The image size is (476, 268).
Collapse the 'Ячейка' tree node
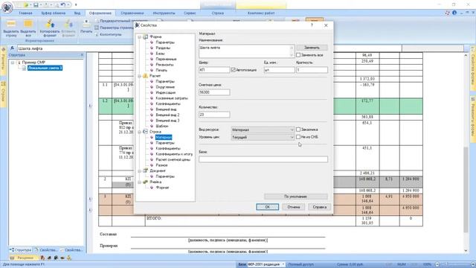click(139, 182)
